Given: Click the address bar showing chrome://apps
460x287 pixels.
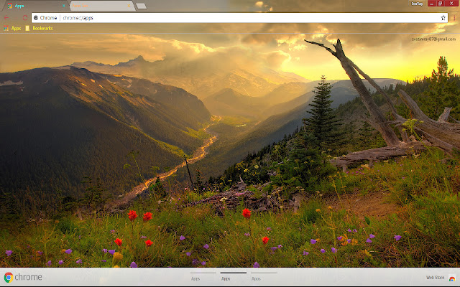Looking at the screenshot, I should click(x=239, y=18).
